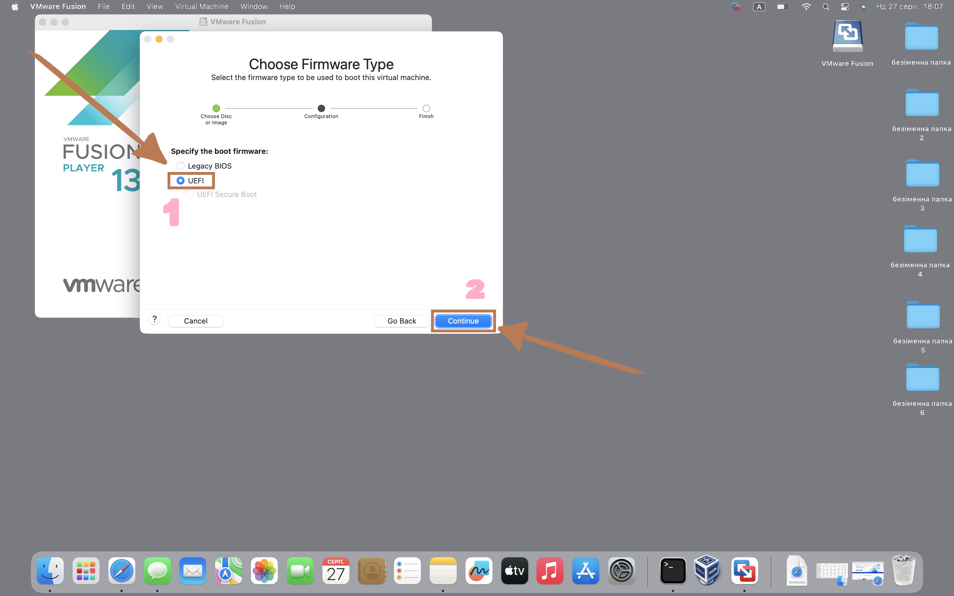Open Contacts from the Dock
This screenshot has width=954, height=596.
click(372, 570)
